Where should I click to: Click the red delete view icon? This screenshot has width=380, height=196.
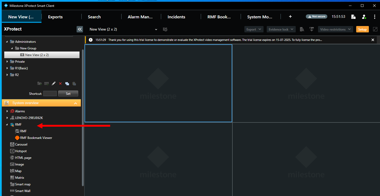click(x=60, y=83)
